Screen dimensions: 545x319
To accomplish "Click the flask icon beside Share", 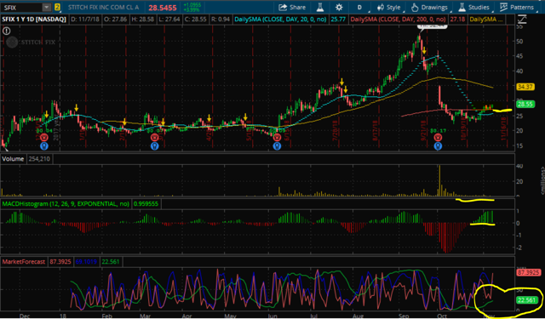I will 320,8.
